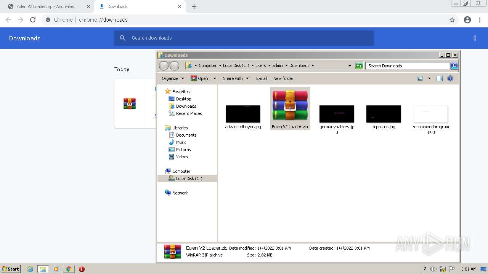The image size is (488, 274).
Task: Click the red Opera-style taskbar icon
Action: click(82, 269)
